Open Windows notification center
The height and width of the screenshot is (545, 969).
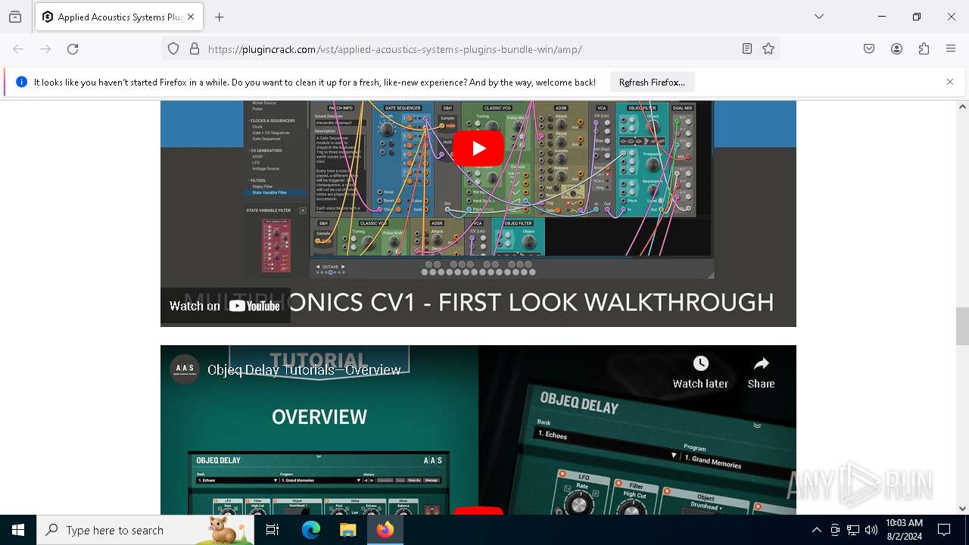tap(944, 530)
